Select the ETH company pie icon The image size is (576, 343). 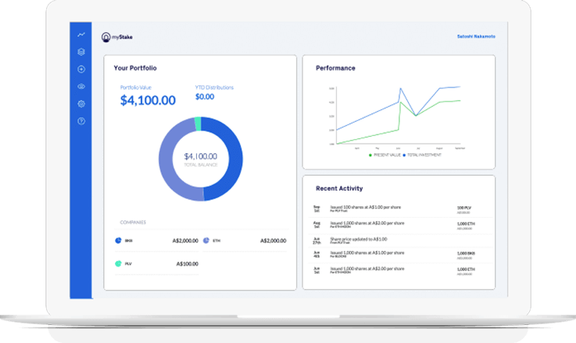tap(206, 241)
